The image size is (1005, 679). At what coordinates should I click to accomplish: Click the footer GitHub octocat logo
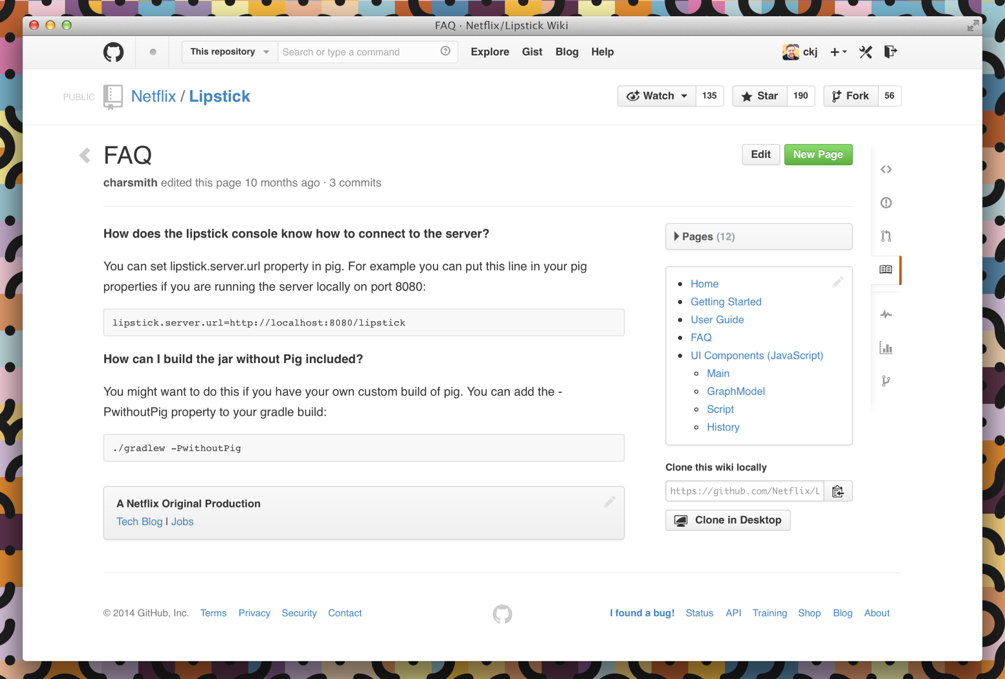(x=502, y=614)
